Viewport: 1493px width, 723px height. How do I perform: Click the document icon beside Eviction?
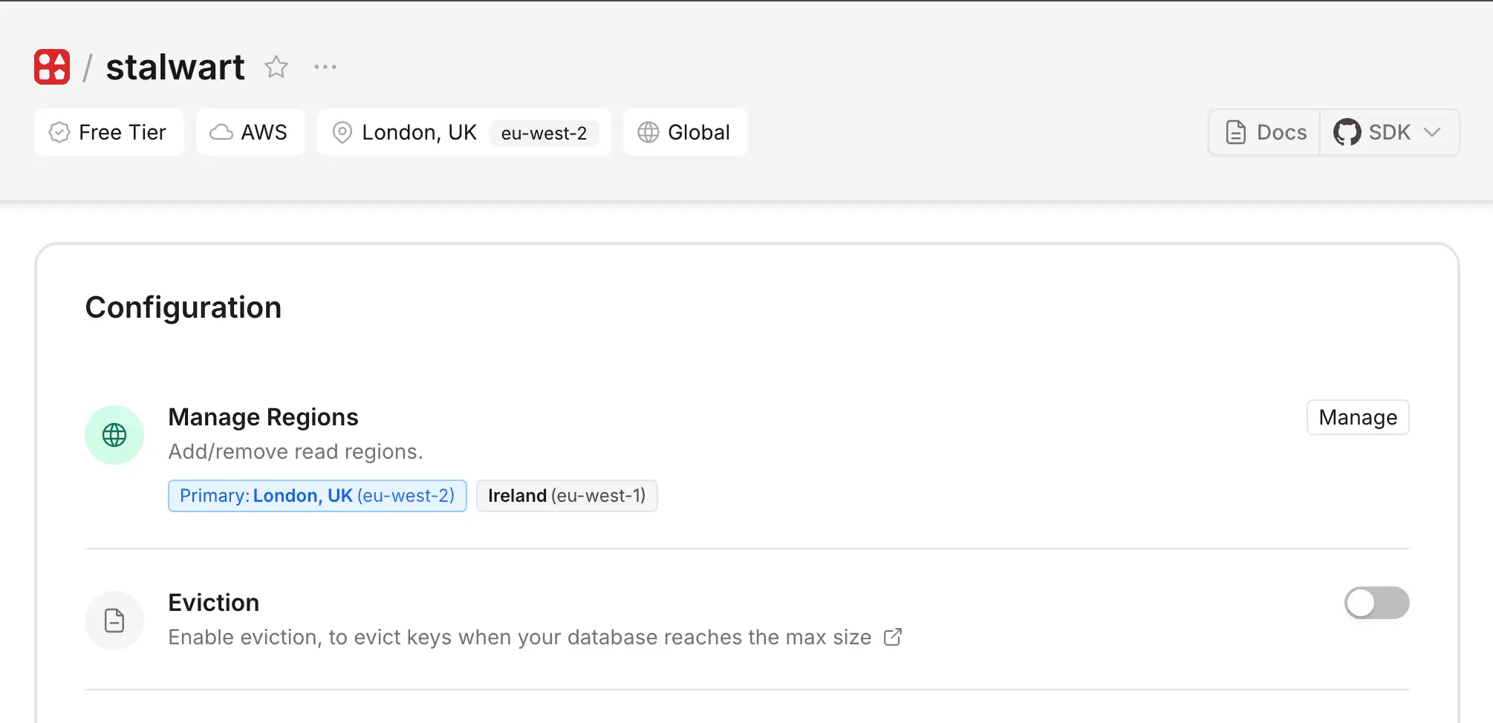[114, 621]
